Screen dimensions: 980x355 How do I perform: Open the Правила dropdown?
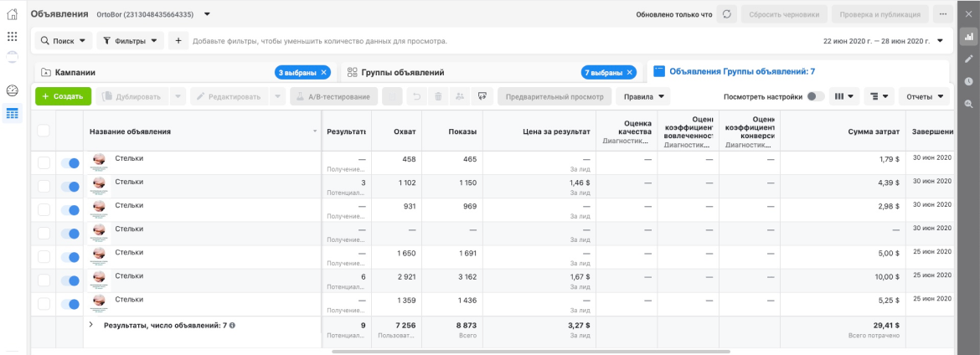click(x=644, y=96)
